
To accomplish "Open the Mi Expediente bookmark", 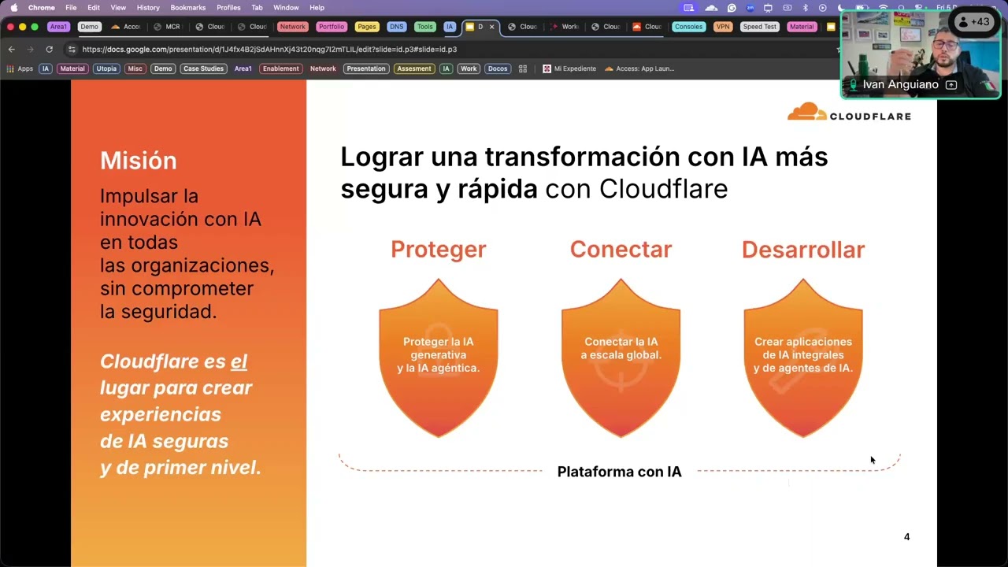I will click(569, 69).
